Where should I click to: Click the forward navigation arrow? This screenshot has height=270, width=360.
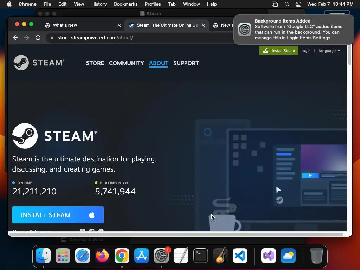[x=27, y=38]
